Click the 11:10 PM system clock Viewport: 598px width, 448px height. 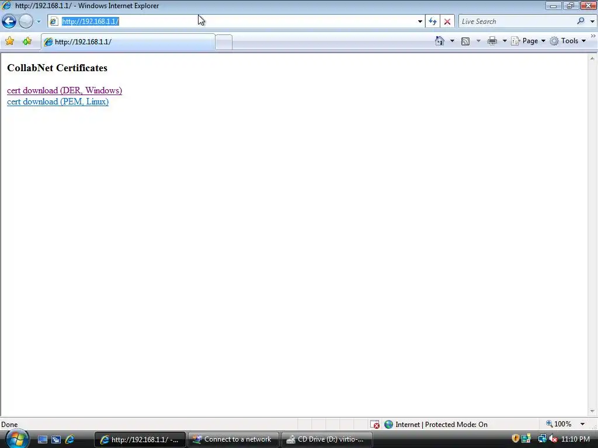[575, 439]
